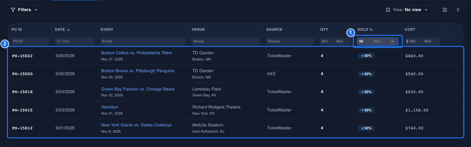Select PO-15020 cell
The image size is (471, 147).
pyautogui.click(x=22, y=74)
